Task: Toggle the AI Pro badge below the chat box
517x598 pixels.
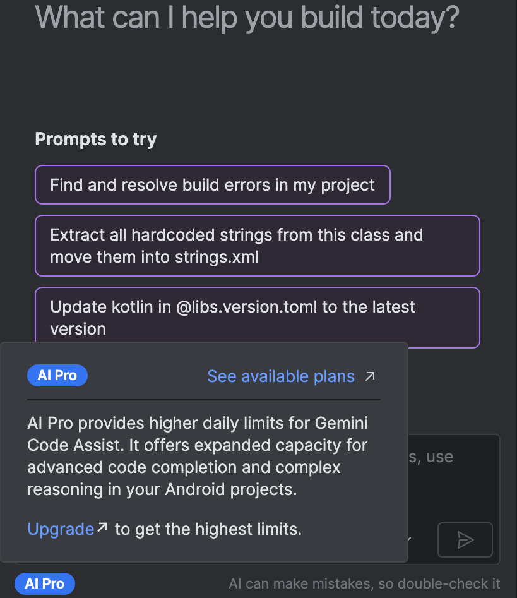Action: (x=45, y=584)
